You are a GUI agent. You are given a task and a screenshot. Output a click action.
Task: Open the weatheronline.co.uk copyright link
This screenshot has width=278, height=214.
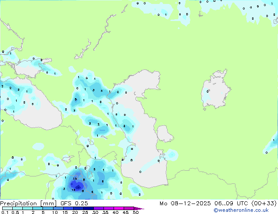pyautogui.click(x=241, y=210)
